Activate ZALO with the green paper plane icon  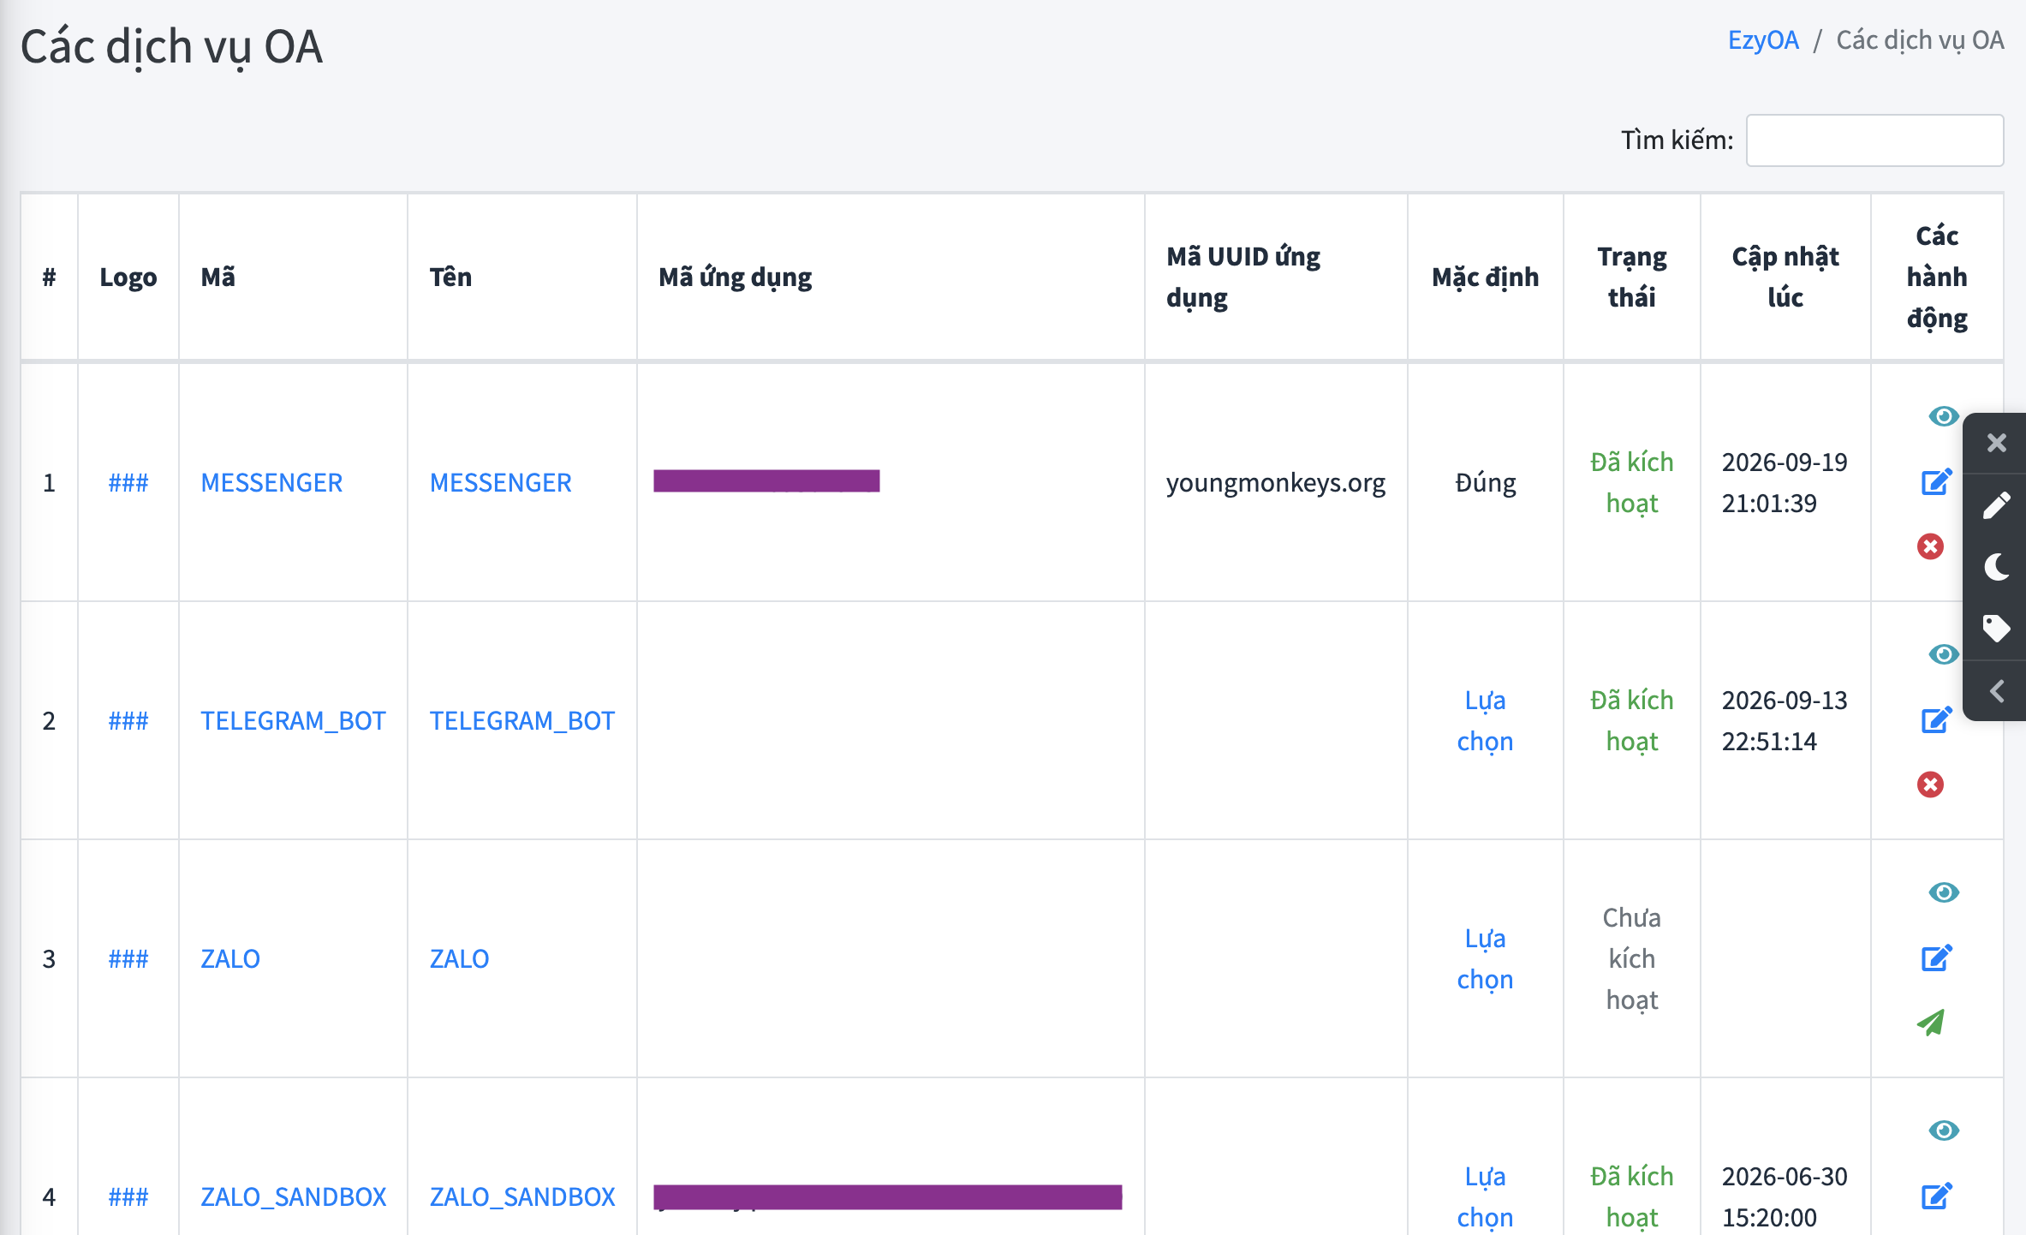pyautogui.click(x=1931, y=1023)
